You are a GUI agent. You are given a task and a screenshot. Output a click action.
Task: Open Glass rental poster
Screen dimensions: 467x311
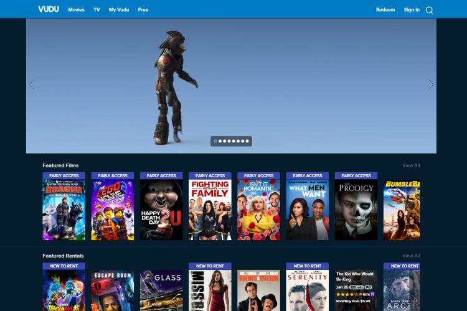pyautogui.click(x=161, y=290)
